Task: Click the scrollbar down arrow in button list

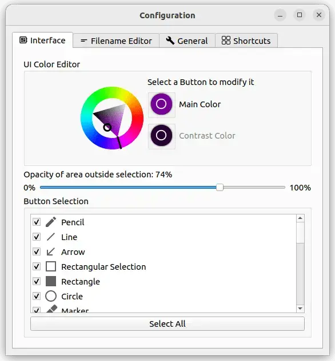Action: [300, 309]
